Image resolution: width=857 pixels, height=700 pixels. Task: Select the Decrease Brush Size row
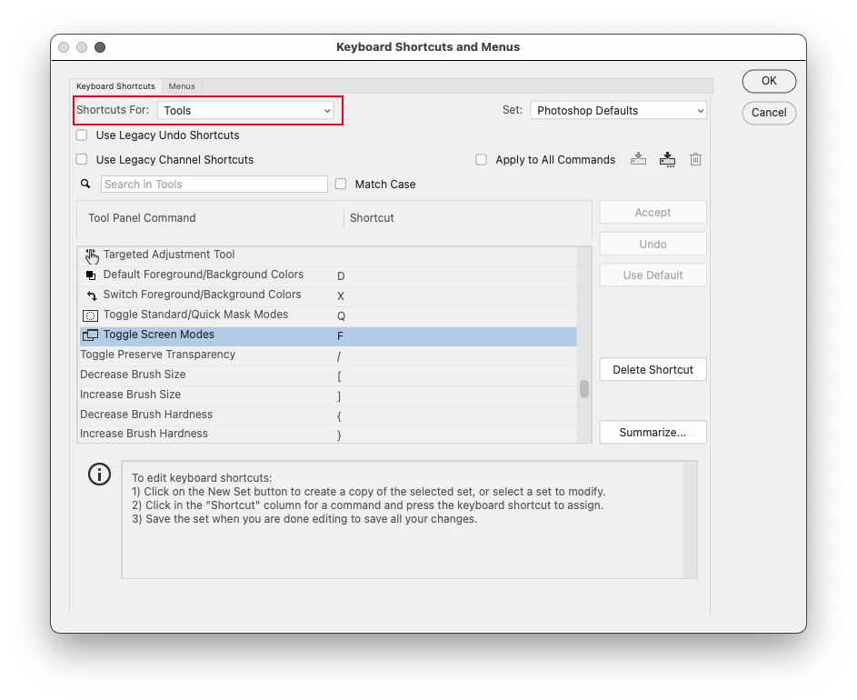click(x=328, y=375)
